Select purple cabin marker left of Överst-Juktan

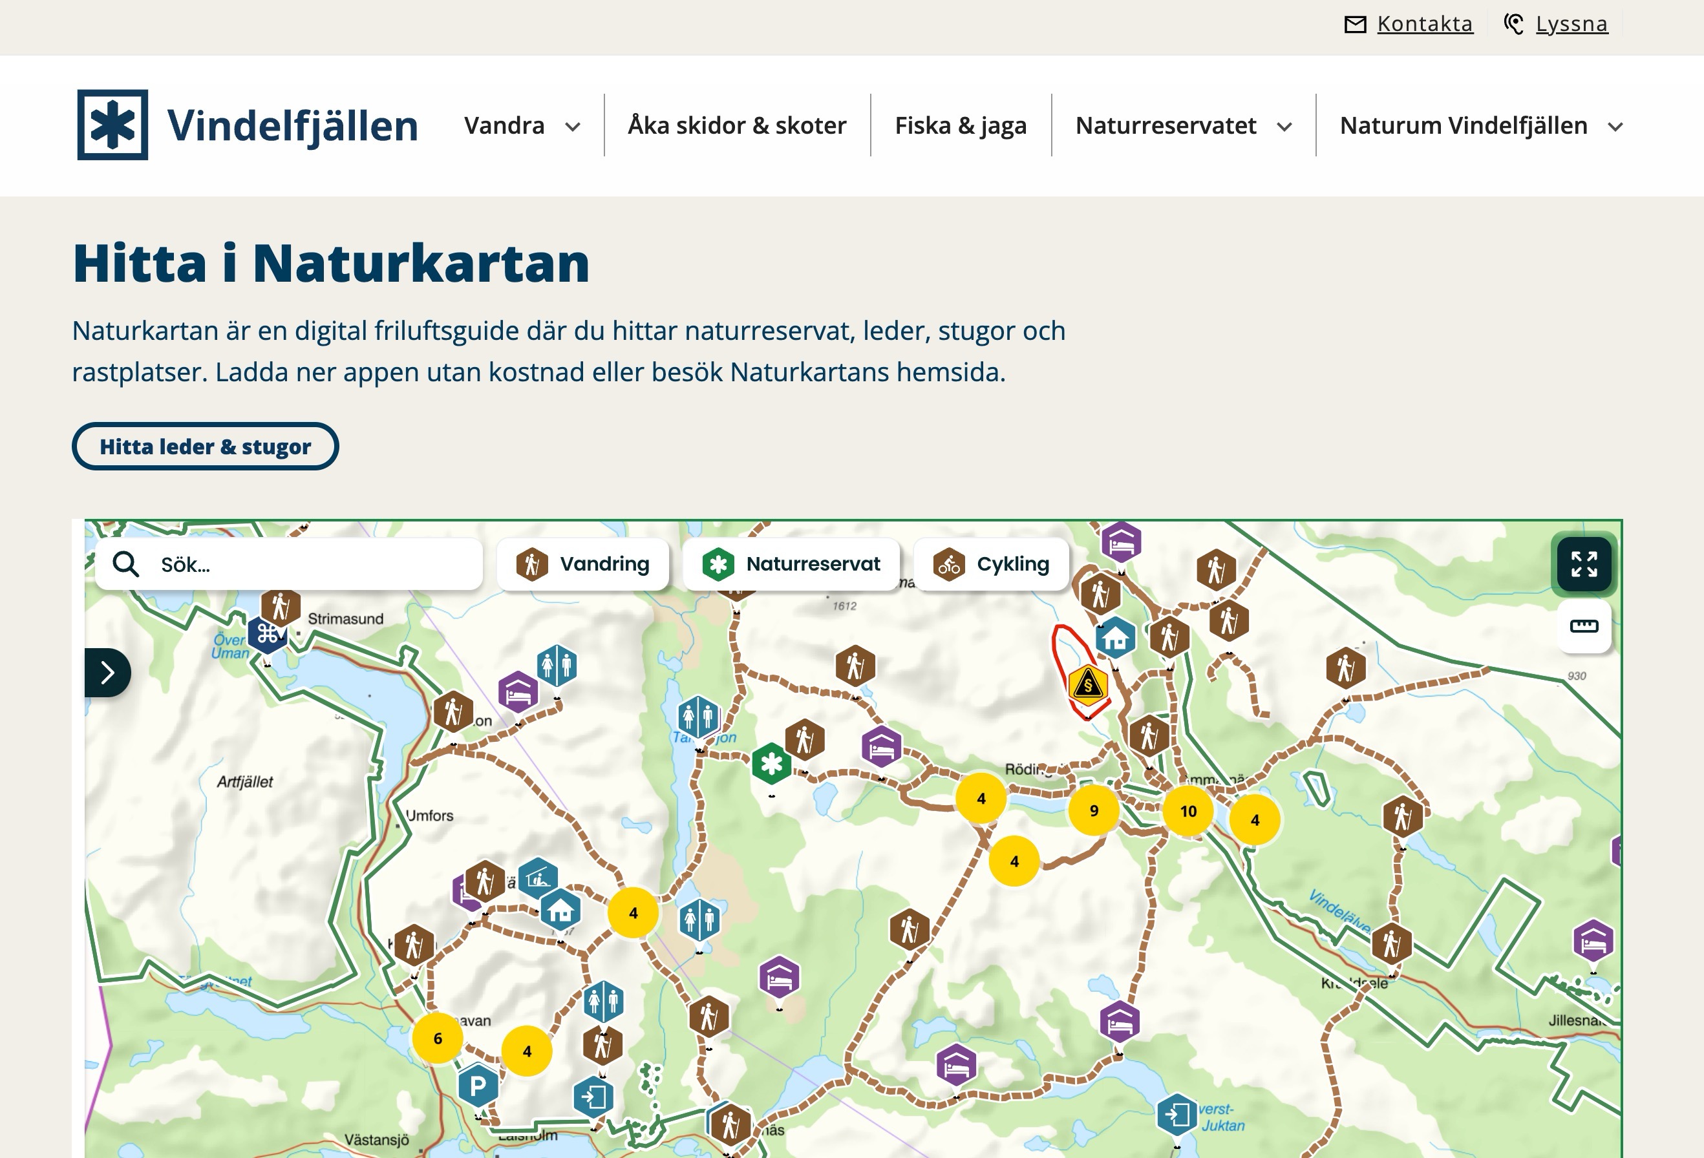click(956, 1065)
